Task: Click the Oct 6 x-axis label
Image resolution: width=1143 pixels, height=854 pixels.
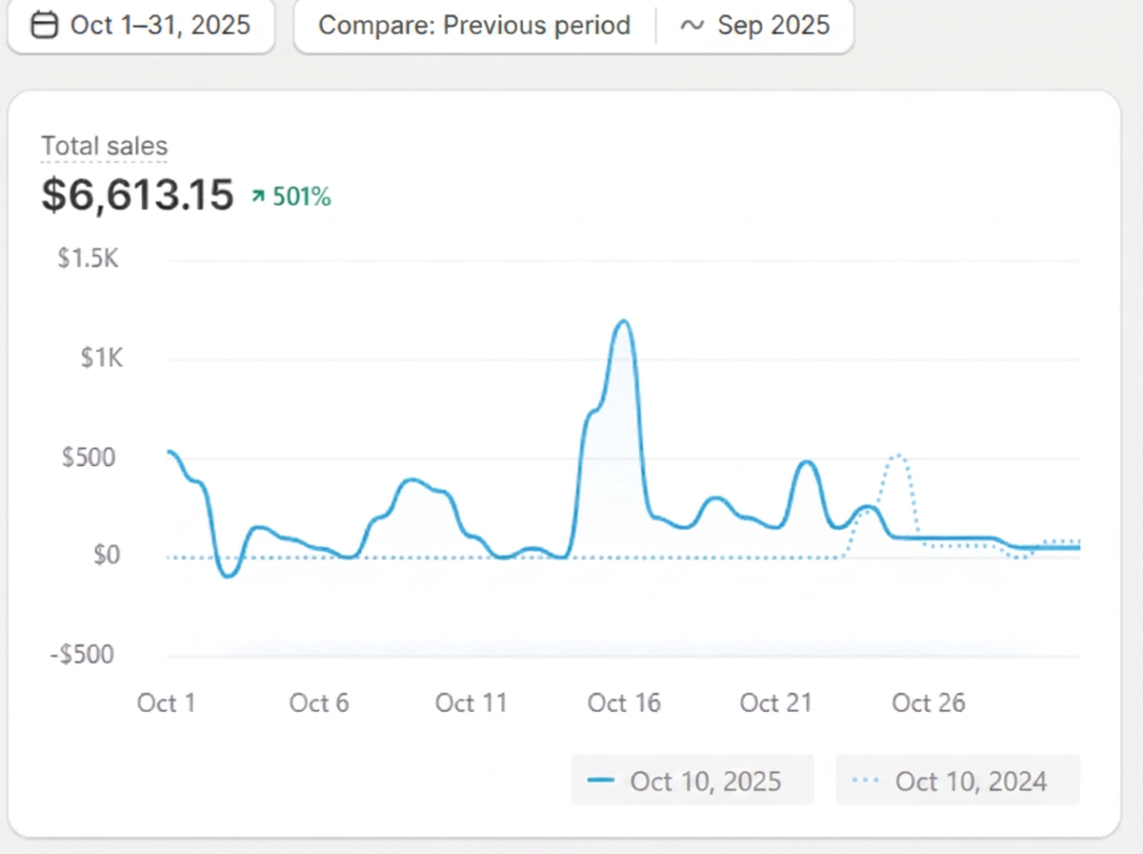Action: 319,703
